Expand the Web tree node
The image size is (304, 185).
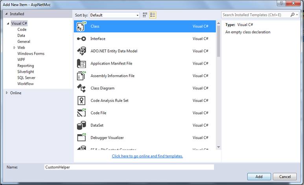point(14,48)
